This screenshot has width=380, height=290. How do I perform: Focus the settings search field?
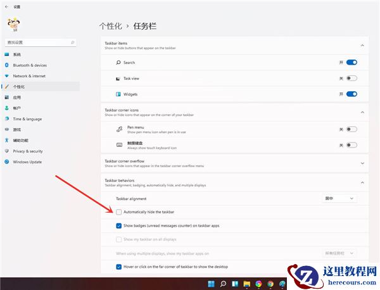[x=41, y=42]
